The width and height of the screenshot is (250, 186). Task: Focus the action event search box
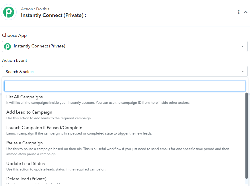(125, 86)
